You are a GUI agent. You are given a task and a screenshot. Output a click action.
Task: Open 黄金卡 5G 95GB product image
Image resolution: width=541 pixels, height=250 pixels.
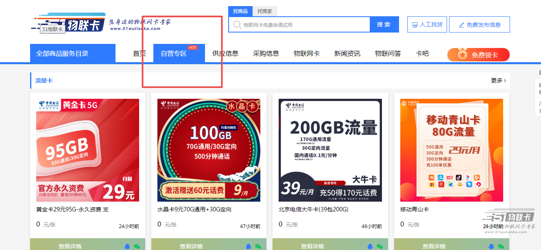[87, 150]
